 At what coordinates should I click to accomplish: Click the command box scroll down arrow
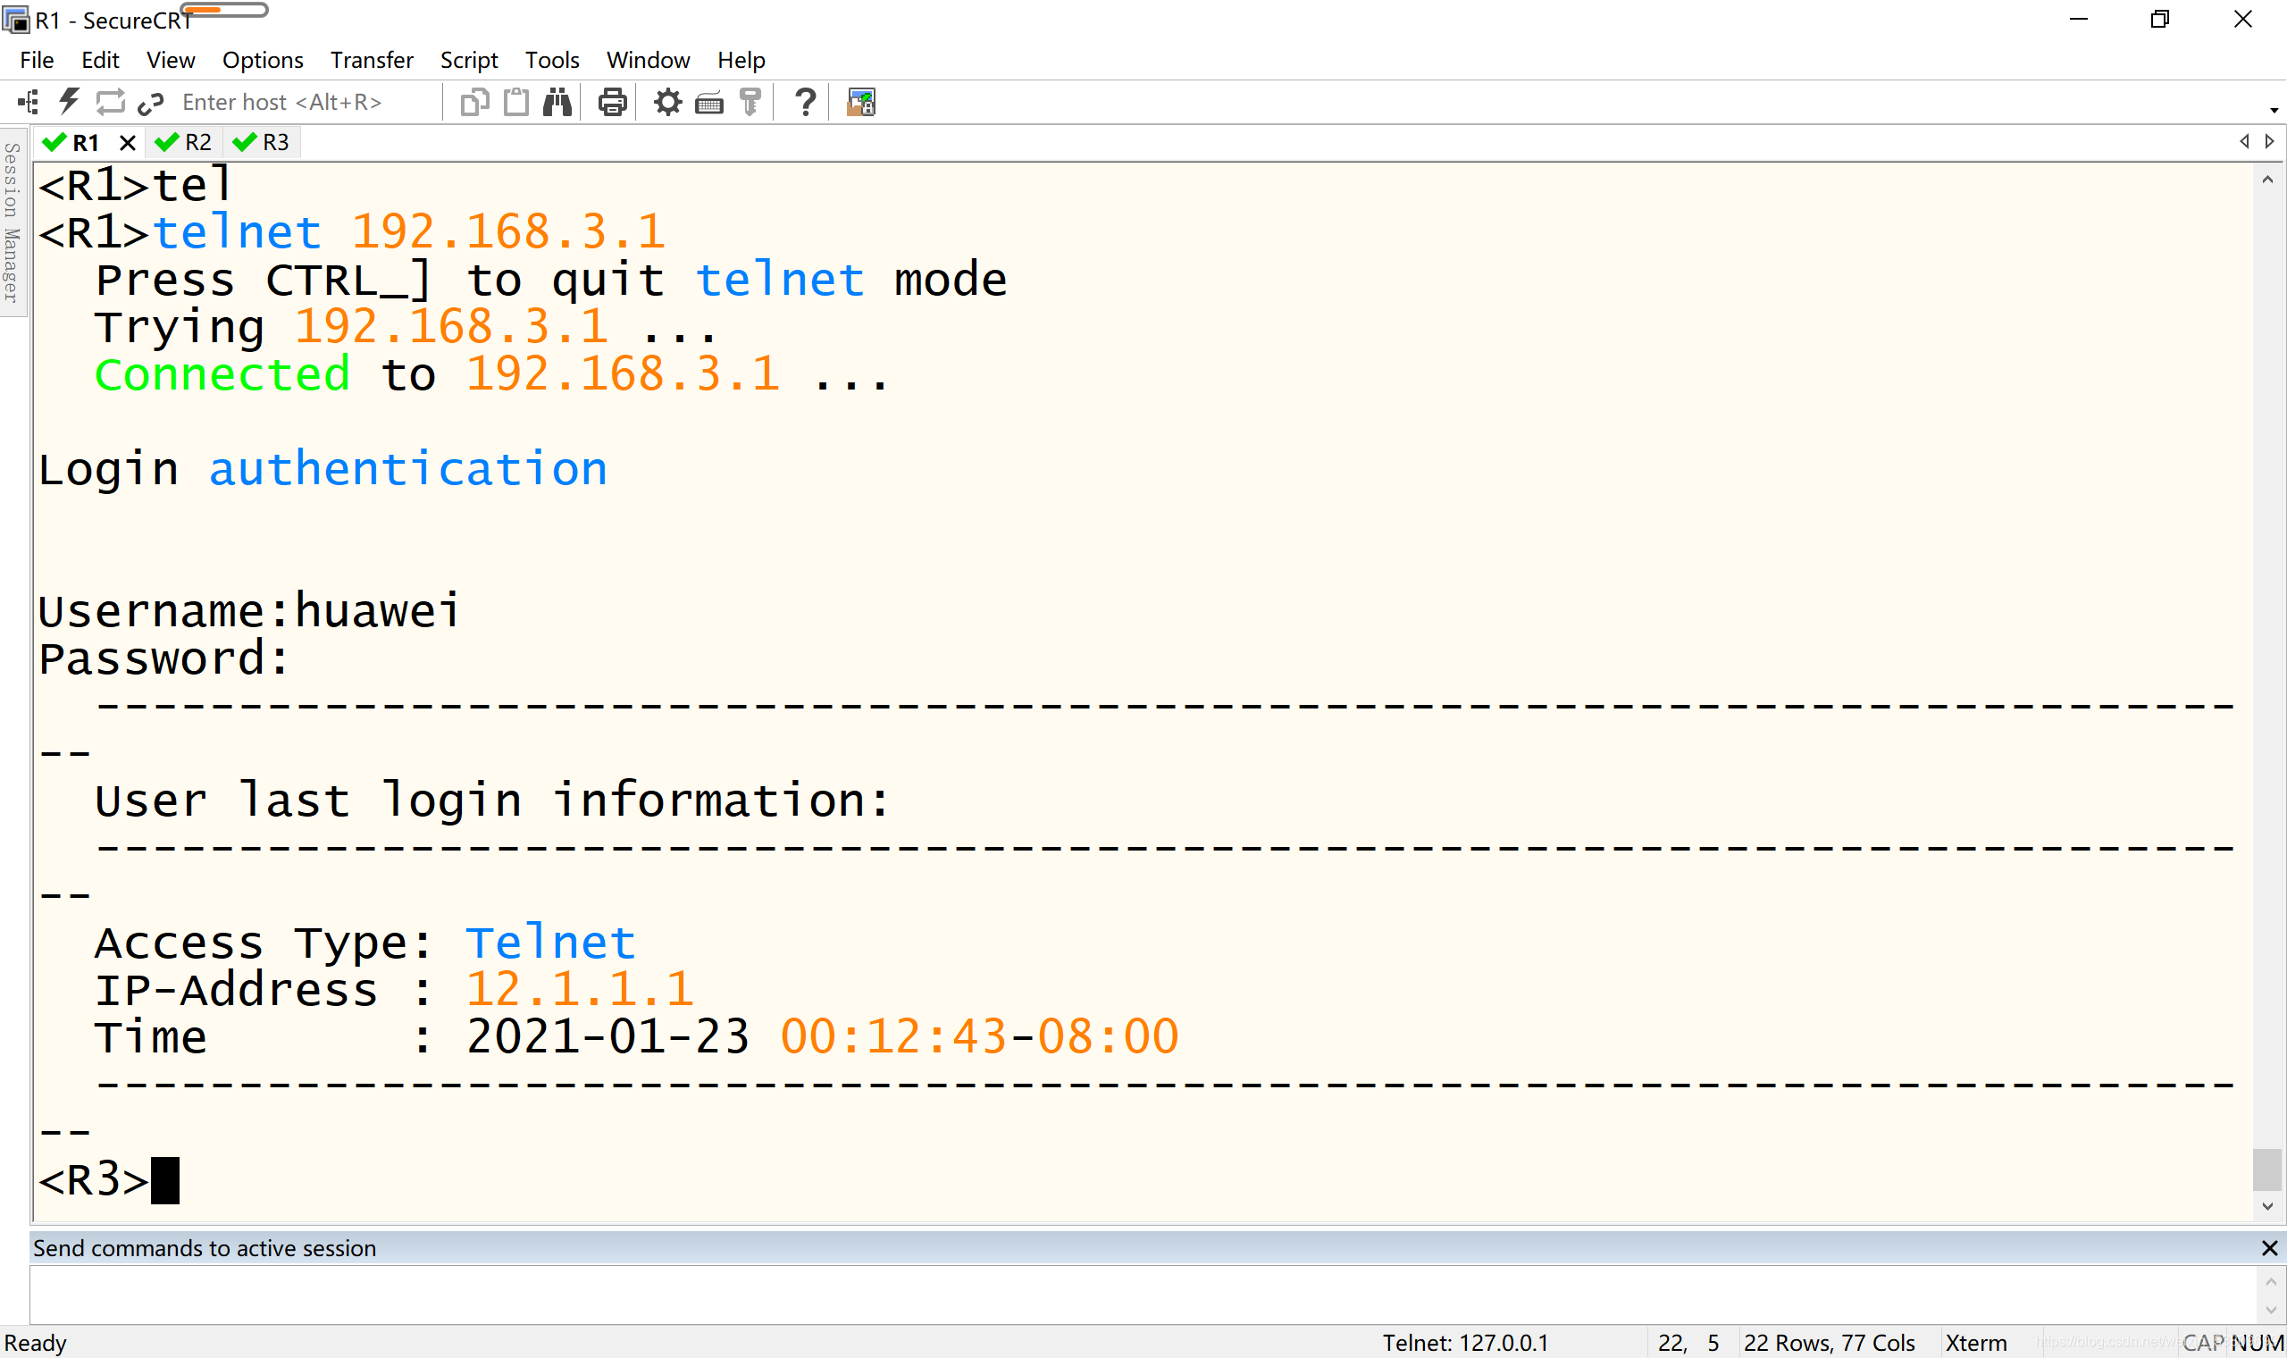(2271, 1310)
